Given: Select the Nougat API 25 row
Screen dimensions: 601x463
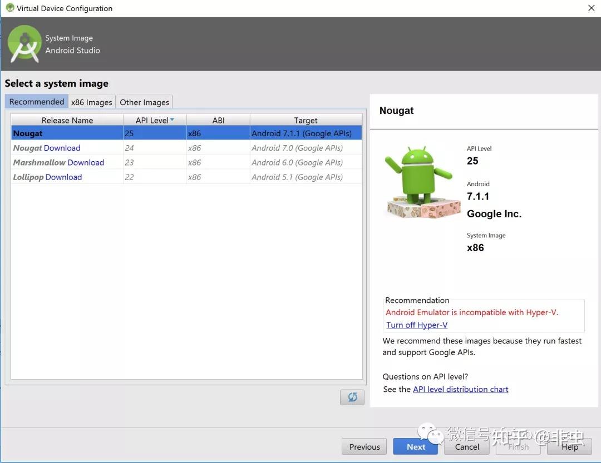Looking at the screenshot, I should tap(186, 133).
